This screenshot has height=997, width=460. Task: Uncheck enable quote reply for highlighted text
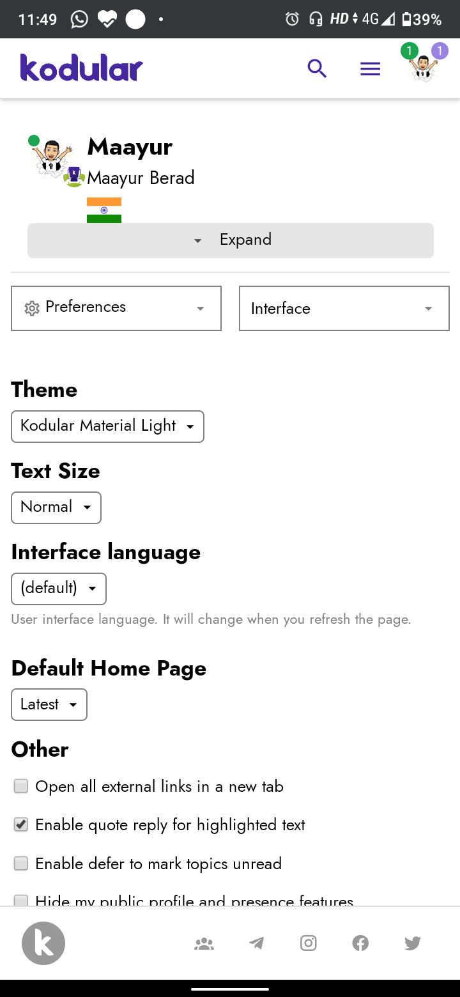21,824
